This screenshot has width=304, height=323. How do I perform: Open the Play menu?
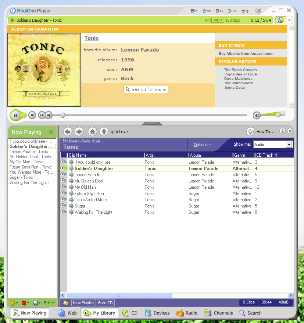[219, 11]
